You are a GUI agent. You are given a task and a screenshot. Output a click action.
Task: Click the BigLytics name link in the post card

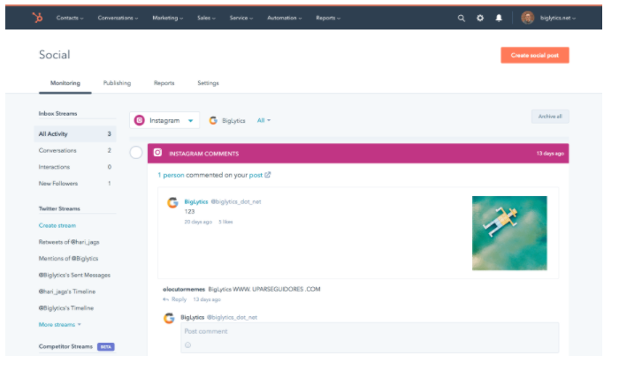coord(196,201)
